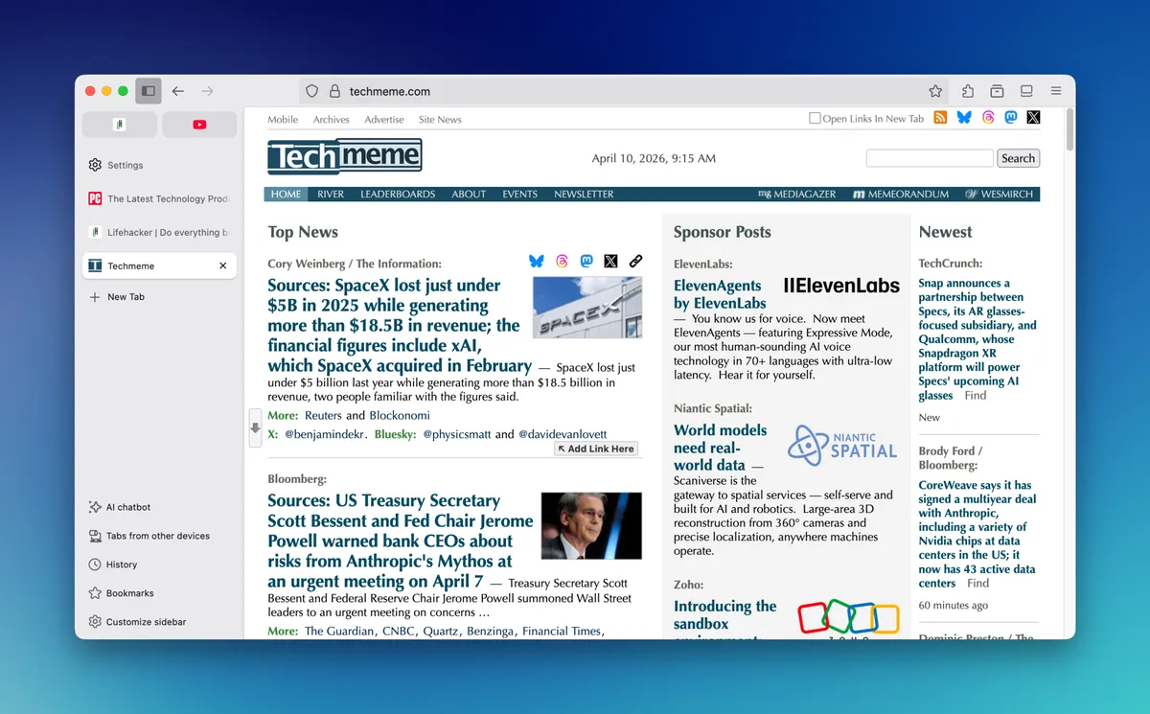Open Techmeme's Bluesky profile icon
The width and height of the screenshot is (1150, 714).
tap(964, 118)
